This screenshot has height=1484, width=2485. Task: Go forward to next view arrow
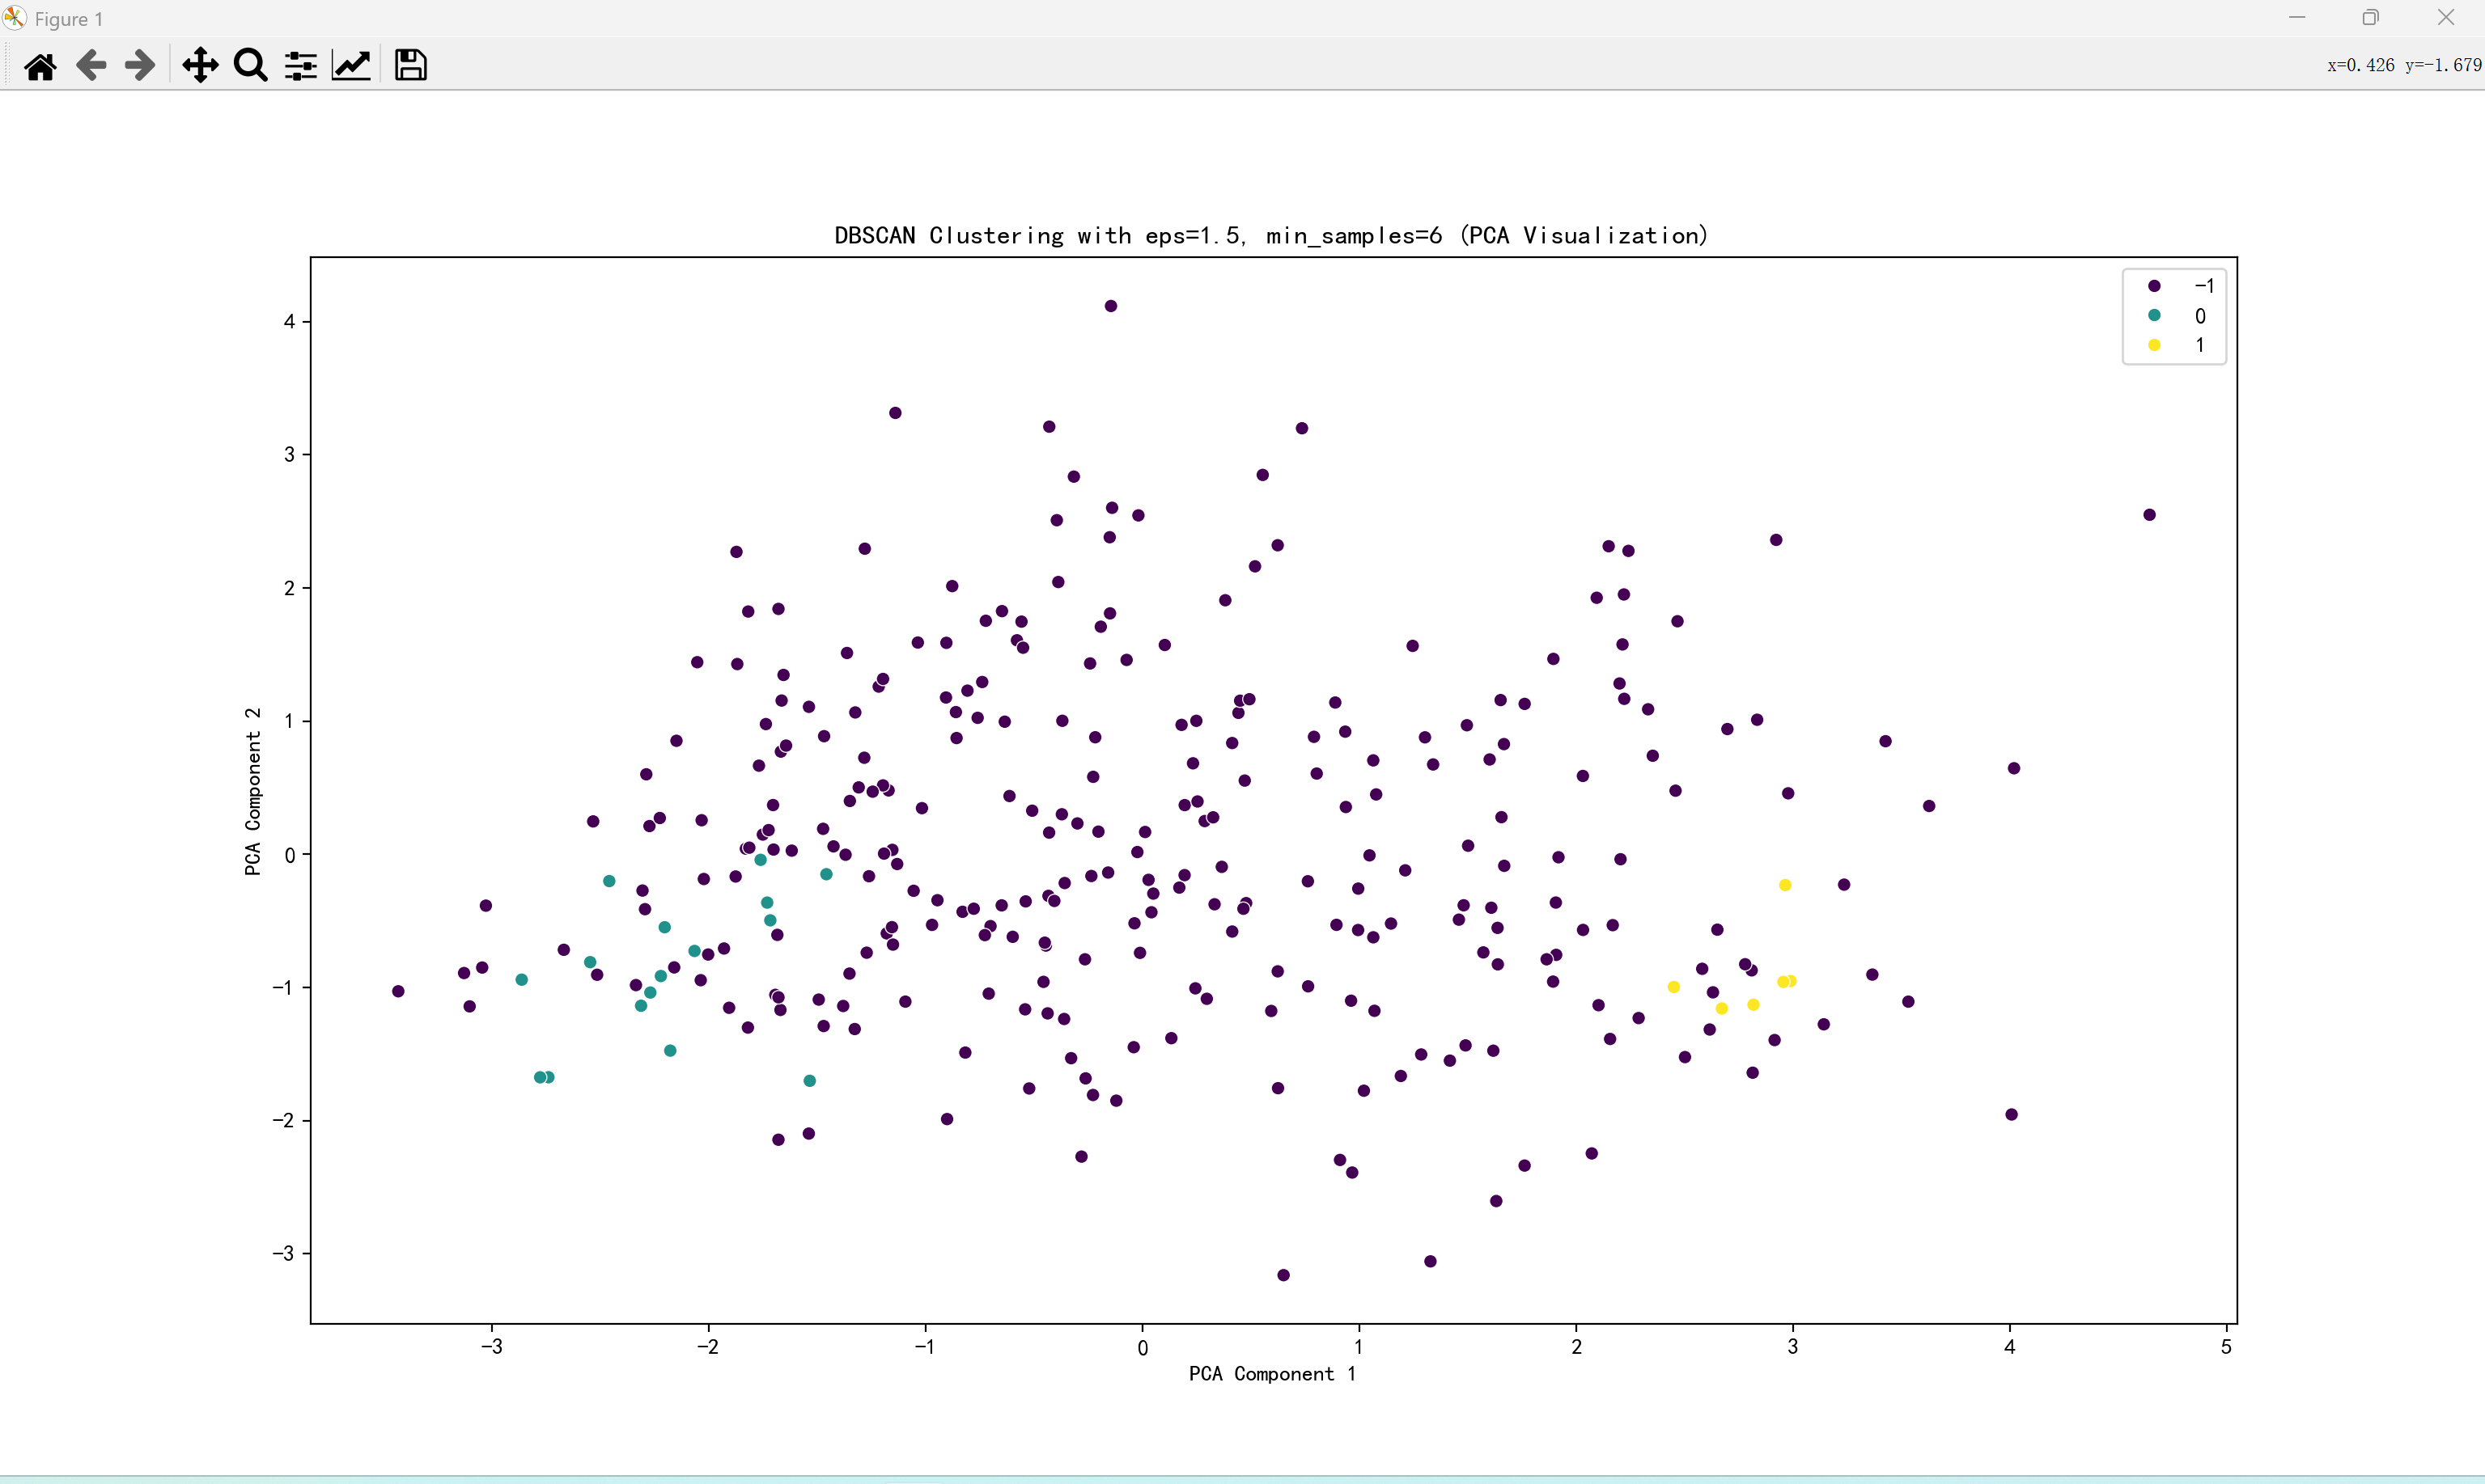click(140, 66)
